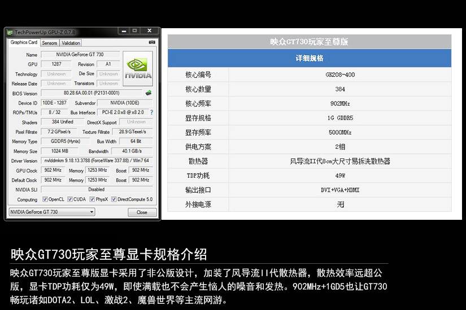Click the DVI+VGA+HDMI cell

[x=340, y=190]
